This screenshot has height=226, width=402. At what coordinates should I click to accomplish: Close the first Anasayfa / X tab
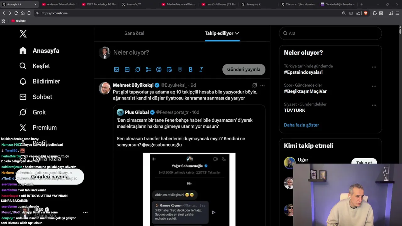click(x=35, y=4)
